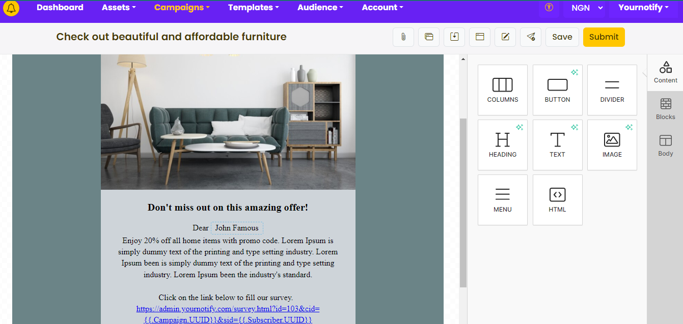Click the furniture living room image

tap(228, 122)
